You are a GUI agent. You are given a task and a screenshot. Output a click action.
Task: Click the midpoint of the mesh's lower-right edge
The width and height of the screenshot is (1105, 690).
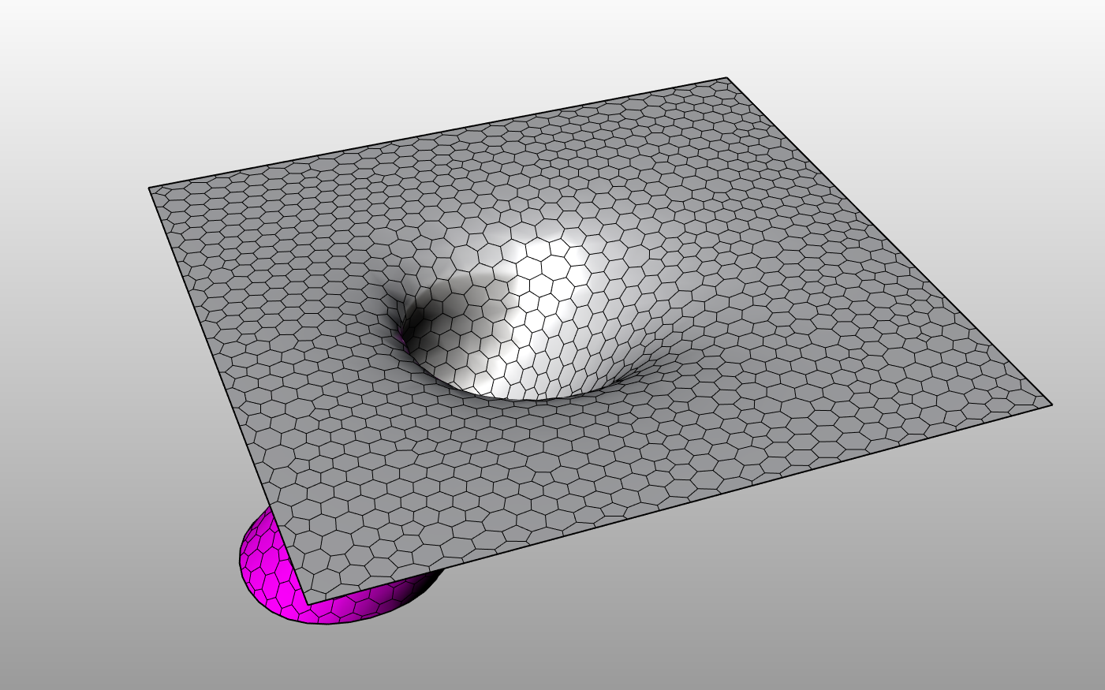(x=678, y=505)
